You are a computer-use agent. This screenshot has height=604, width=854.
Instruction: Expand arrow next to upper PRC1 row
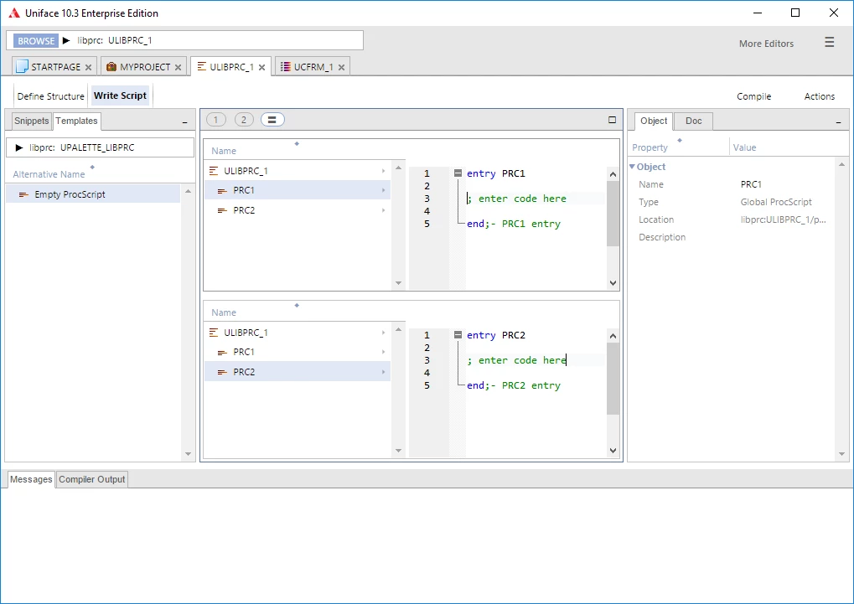point(384,191)
